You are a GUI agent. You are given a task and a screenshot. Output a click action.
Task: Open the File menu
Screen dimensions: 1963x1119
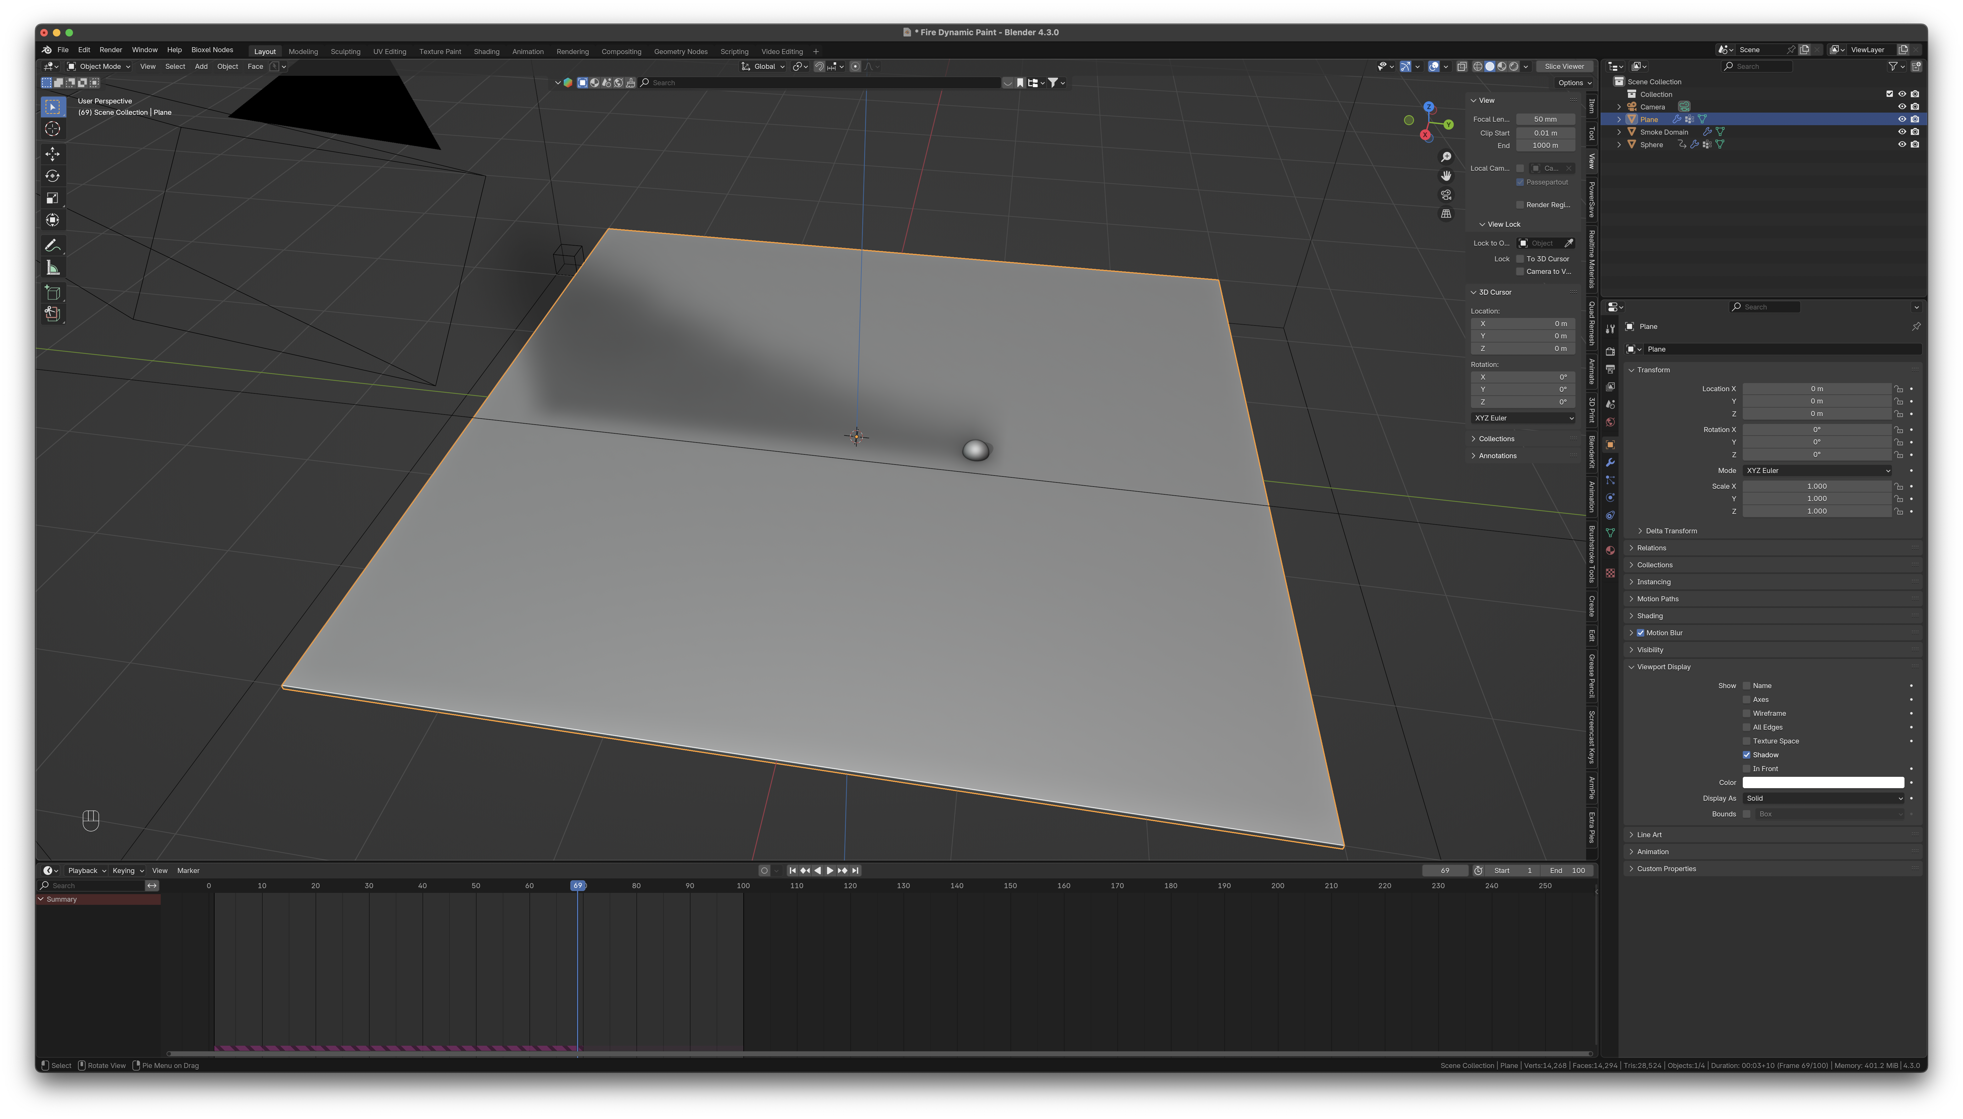(63, 50)
